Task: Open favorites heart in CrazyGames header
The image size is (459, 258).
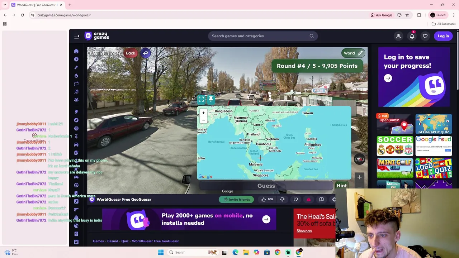Action: click(425, 36)
